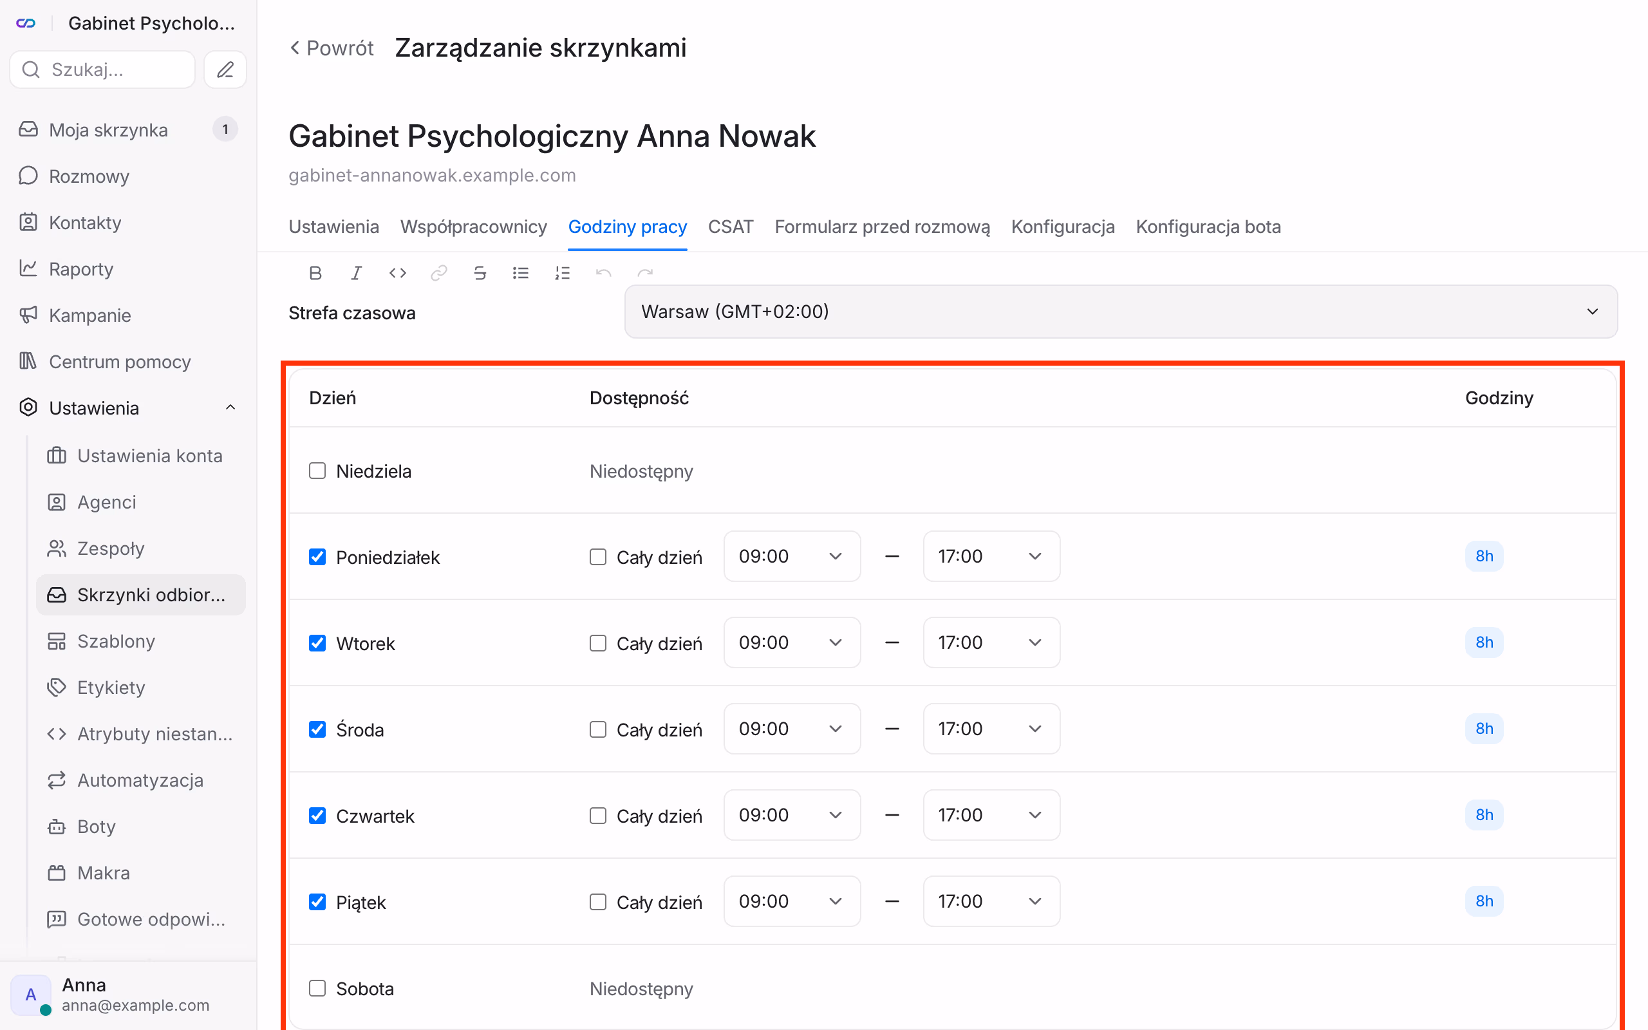Open Raporty section
The image size is (1648, 1030).
(128, 268)
